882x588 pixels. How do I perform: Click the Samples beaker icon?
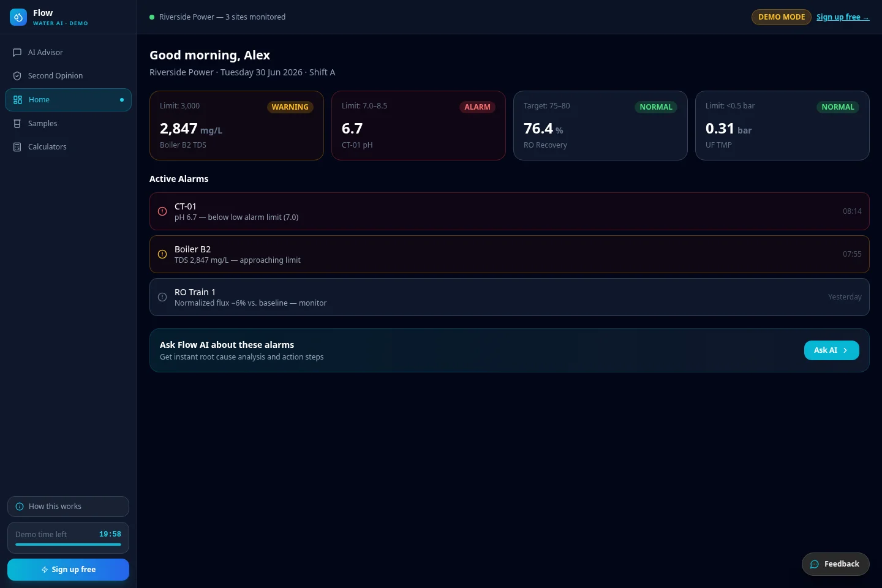click(17, 124)
